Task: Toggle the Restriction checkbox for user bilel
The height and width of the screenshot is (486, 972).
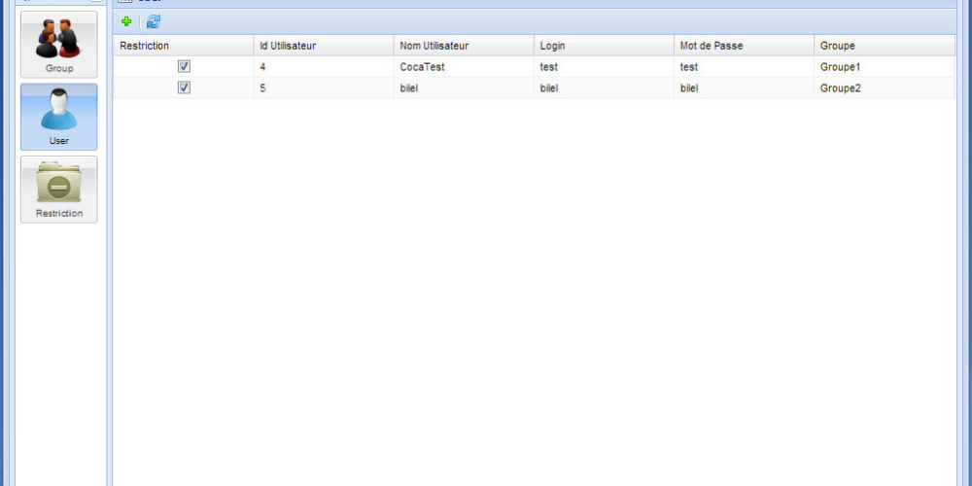Action: coord(184,87)
